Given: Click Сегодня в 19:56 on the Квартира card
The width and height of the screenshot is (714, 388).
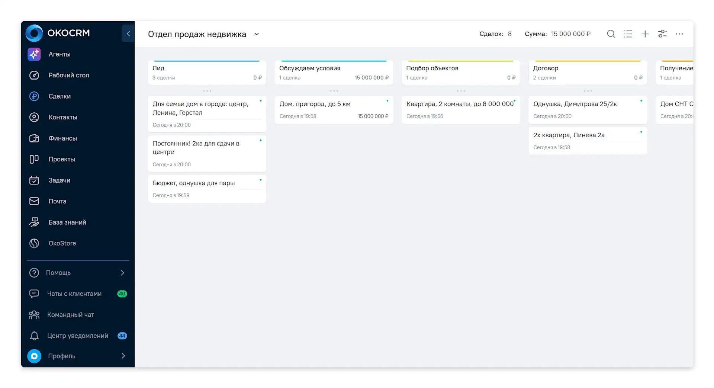Looking at the screenshot, I should (x=425, y=116).
